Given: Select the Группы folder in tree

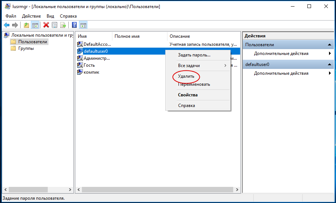Looking at the screenshot, I should (26, 48).
